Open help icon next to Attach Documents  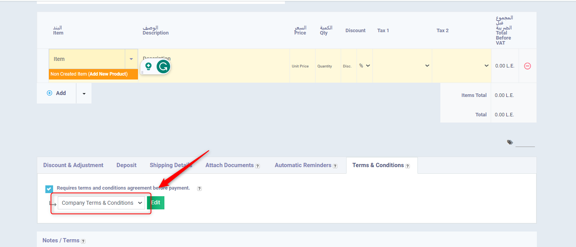(x=257, y=166)
